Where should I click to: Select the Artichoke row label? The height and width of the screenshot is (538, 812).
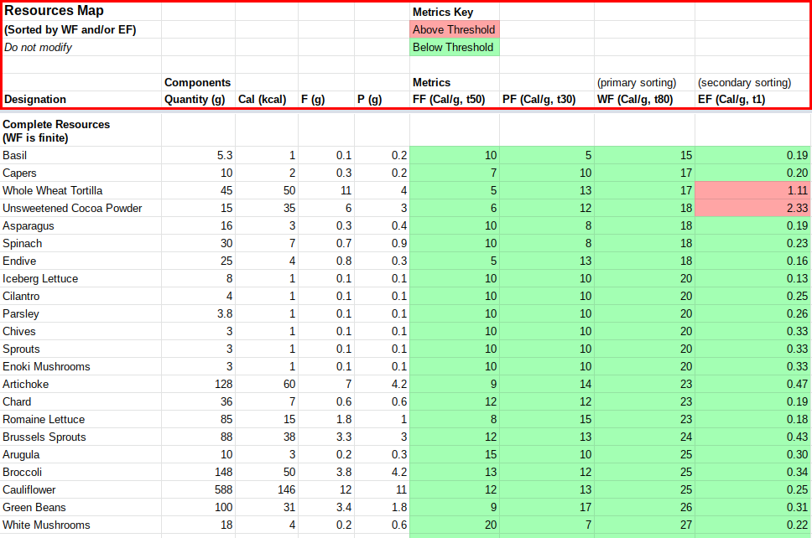click(26, 385)
